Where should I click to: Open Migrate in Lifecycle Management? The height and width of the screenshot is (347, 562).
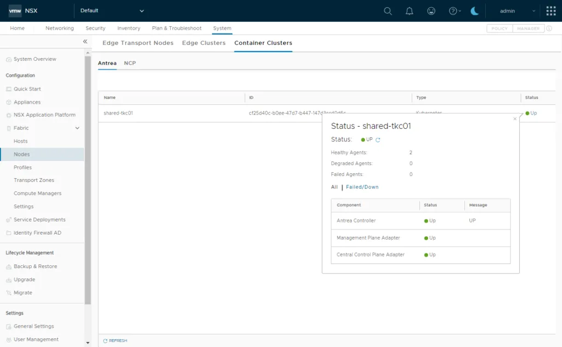click(x=23, y=293)
